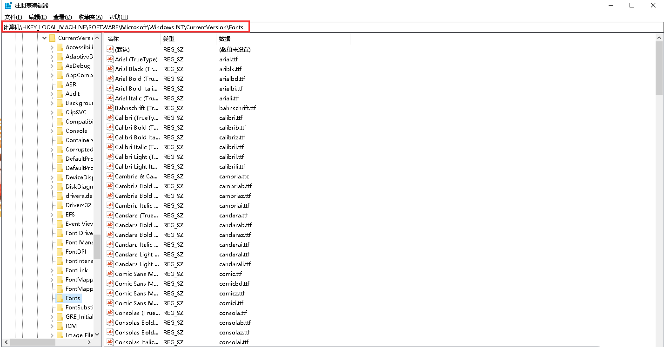The height and width of the screenshot is (347, 664).
Task: Collapse the CurrentVersion tree node
Action: pos(45,38)
